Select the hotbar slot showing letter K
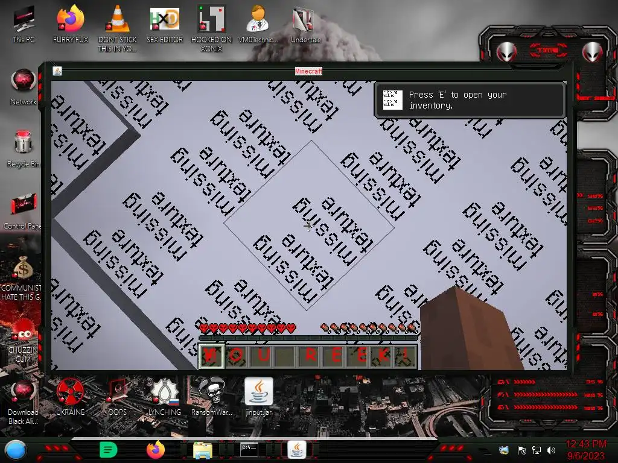618x463 pixels. click(383, 356)
